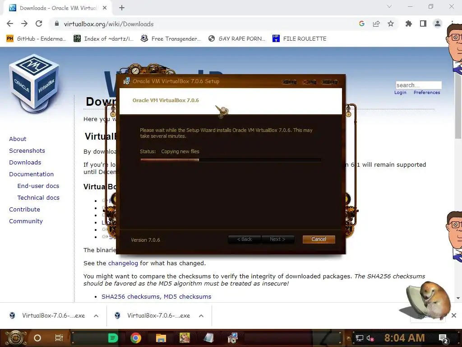The width and height of the screenshot is (462, 347).
Task: Open the Contribute link in sidebar
Action: coord(24,210)
